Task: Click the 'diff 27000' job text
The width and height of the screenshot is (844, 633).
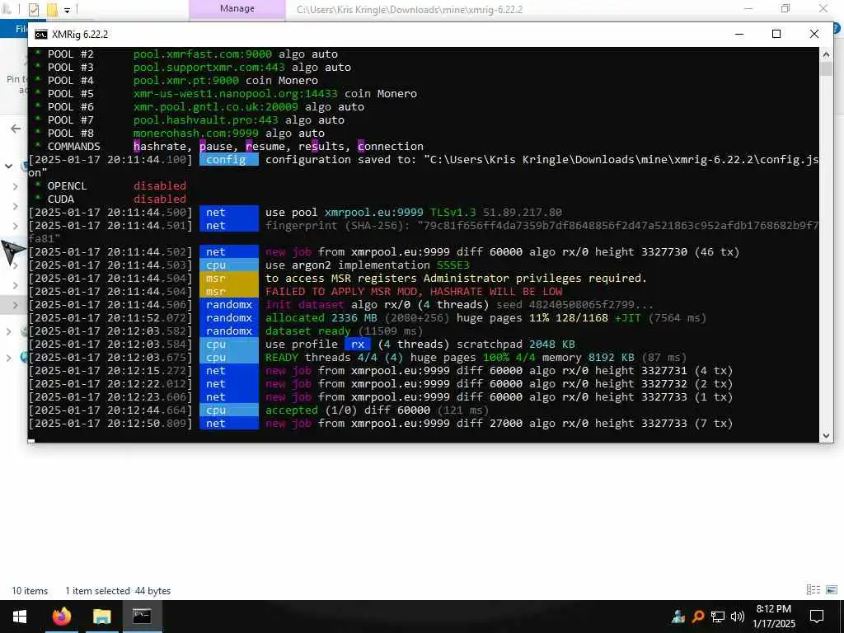Action: click(490, 424)
